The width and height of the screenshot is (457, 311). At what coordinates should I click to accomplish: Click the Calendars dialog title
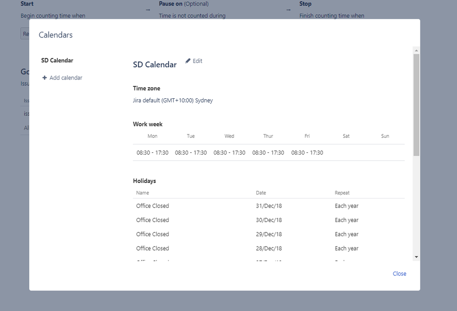coord(56,35)
